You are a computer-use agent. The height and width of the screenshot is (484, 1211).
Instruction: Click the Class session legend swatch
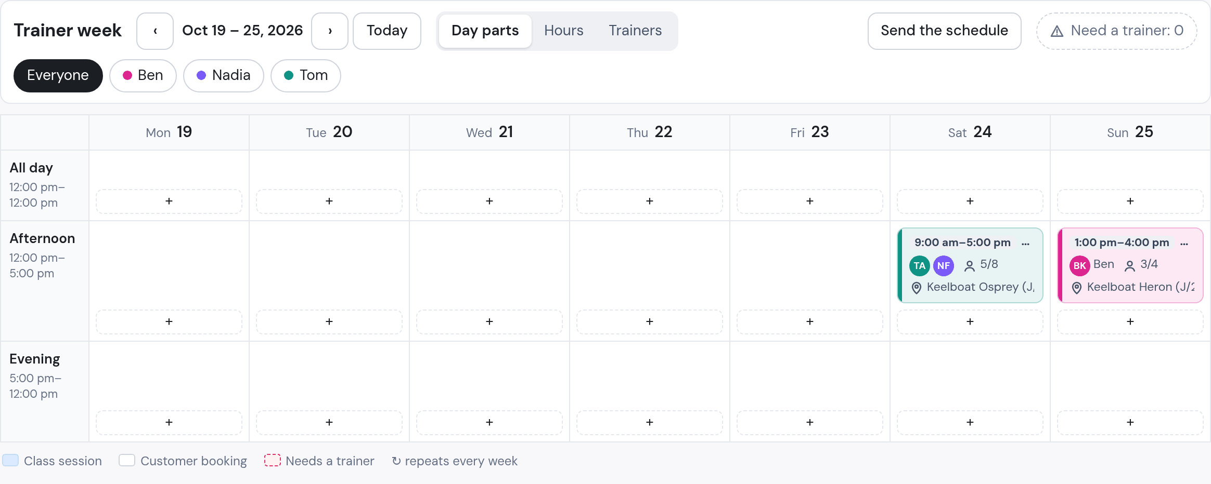(x=10, y=460)
